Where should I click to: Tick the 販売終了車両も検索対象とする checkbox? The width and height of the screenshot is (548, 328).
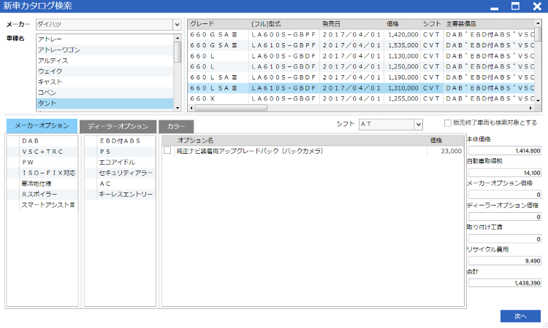[448, 123]
